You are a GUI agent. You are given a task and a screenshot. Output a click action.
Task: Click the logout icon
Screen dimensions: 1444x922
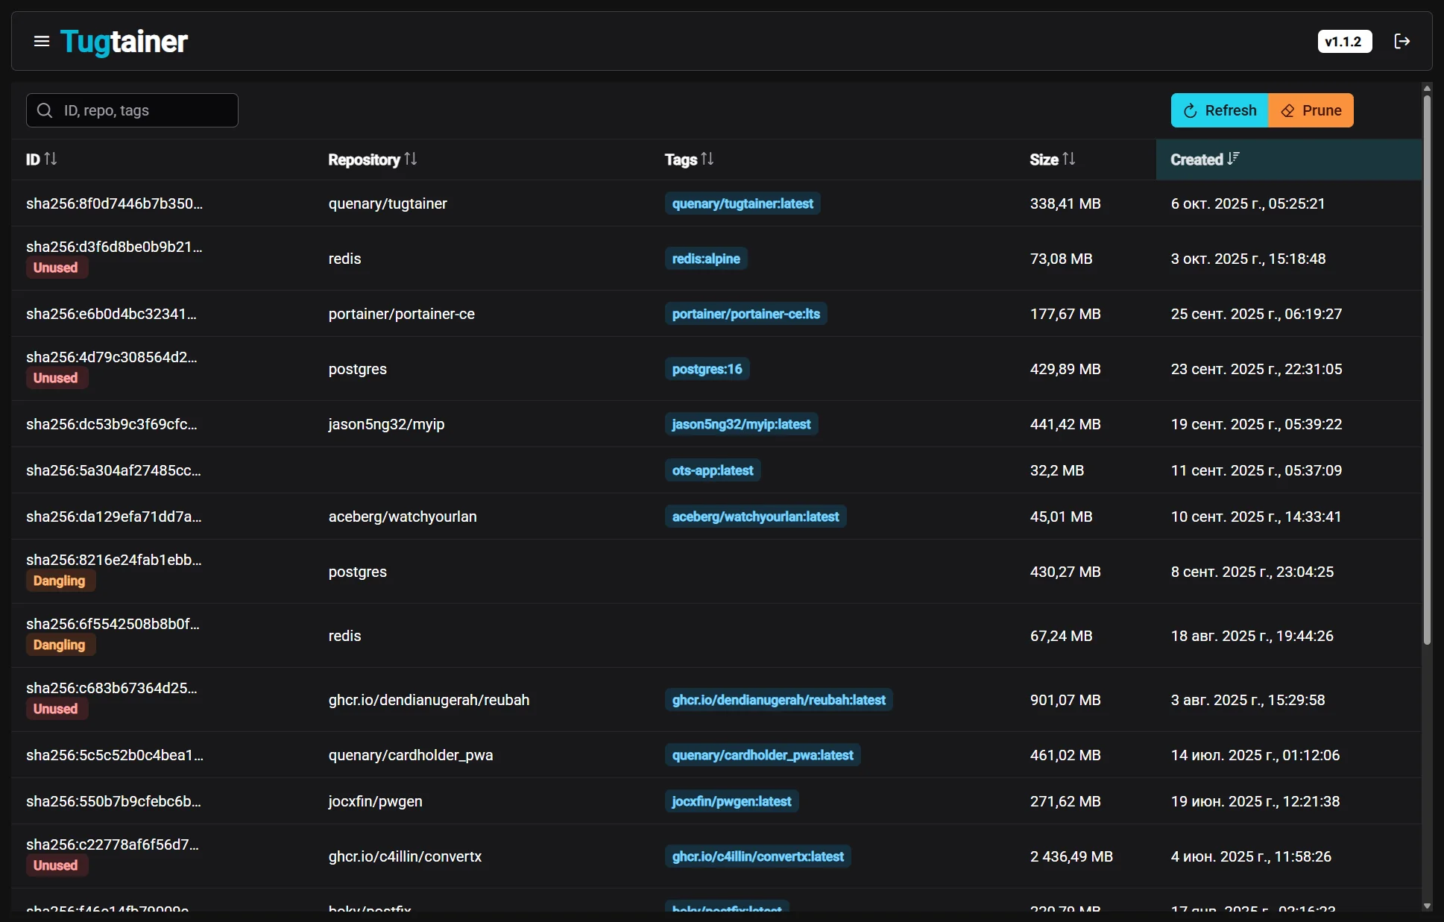click(1402, 41)
